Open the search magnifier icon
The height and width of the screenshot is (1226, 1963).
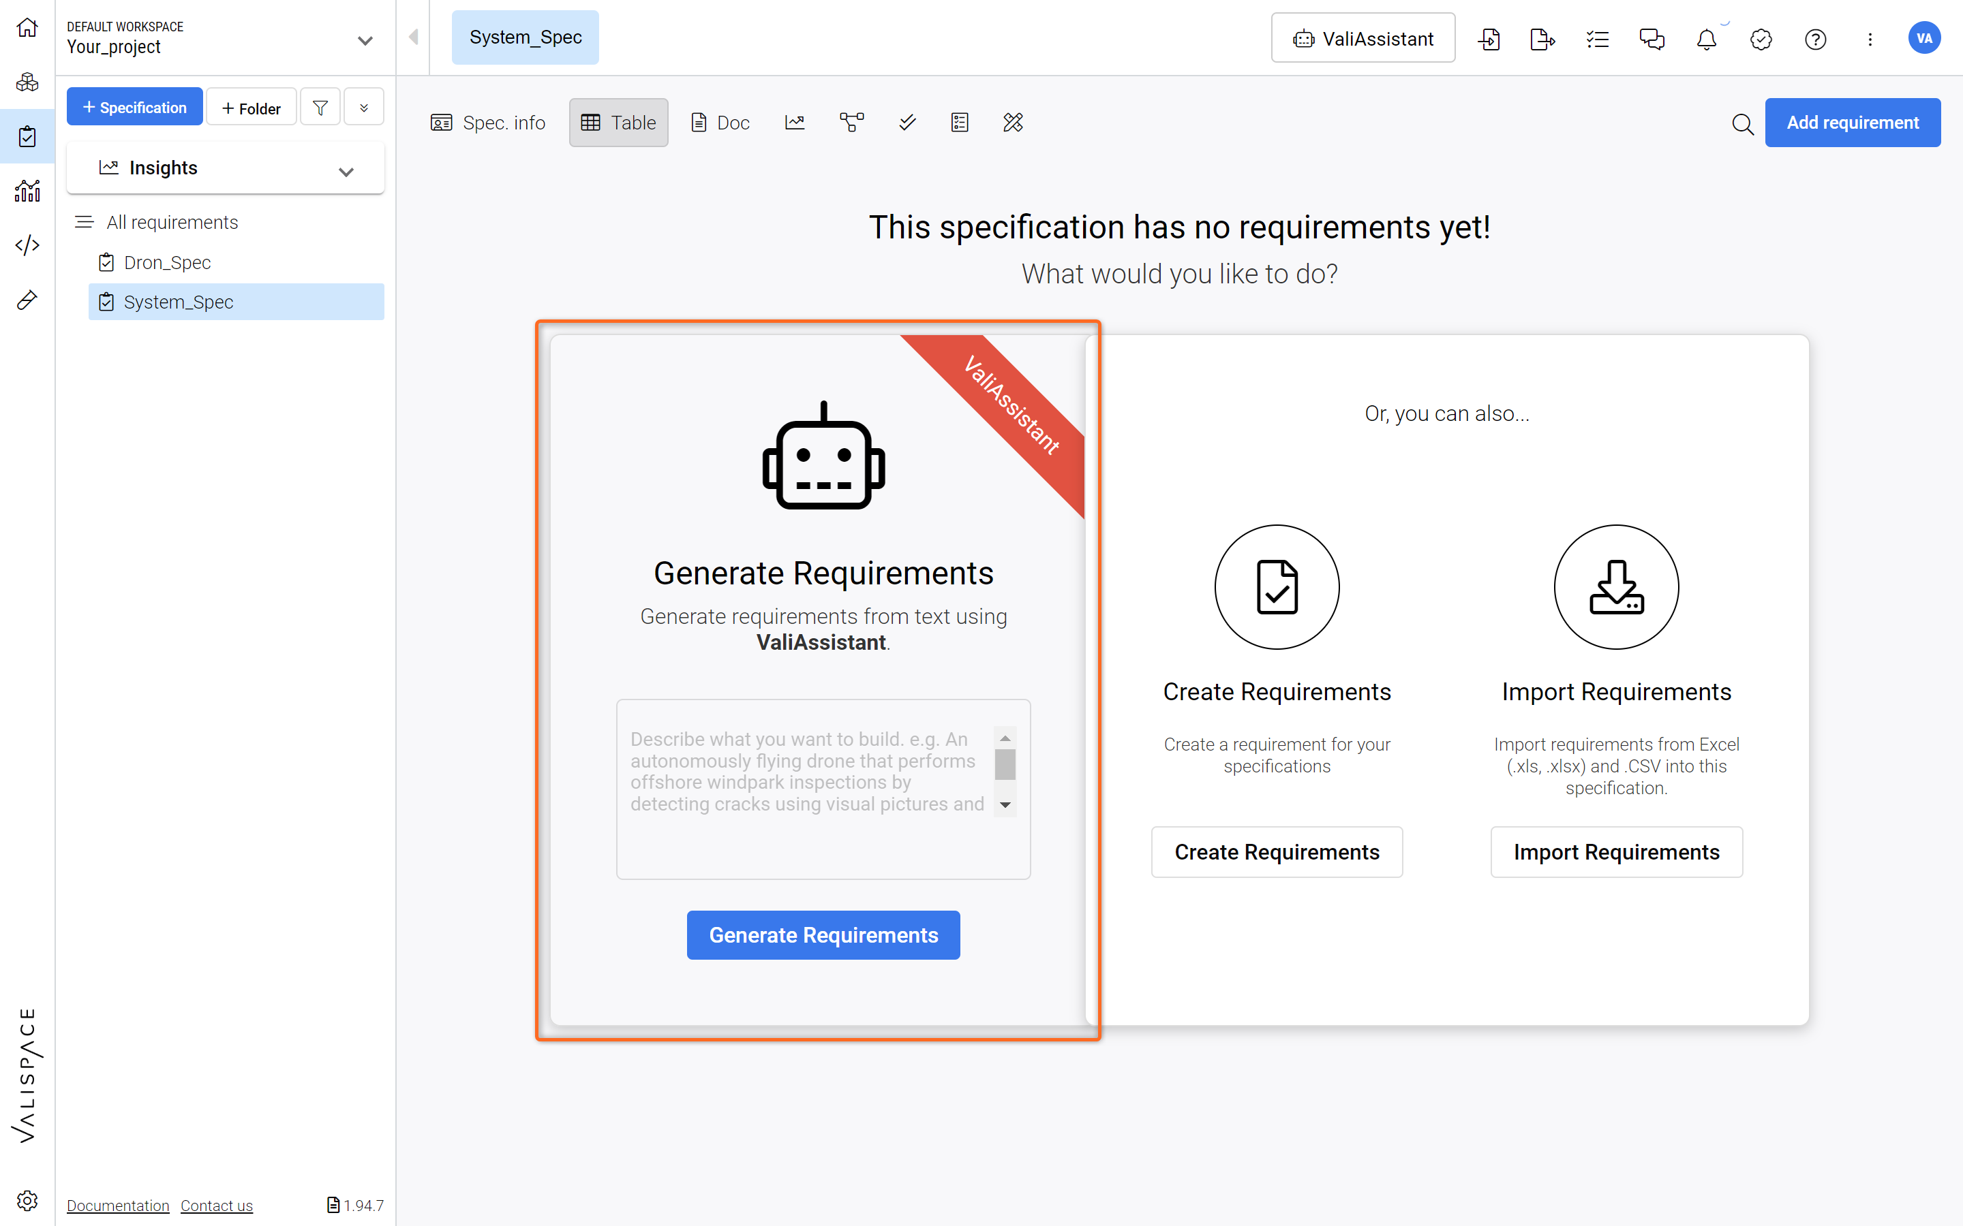[x=1742, y=123]
